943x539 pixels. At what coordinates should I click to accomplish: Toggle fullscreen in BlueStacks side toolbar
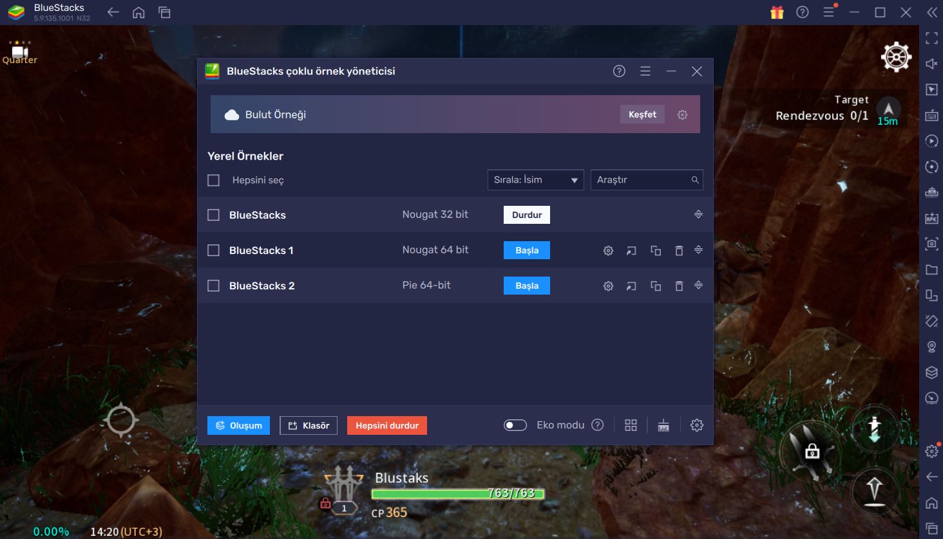click(931, 38)
